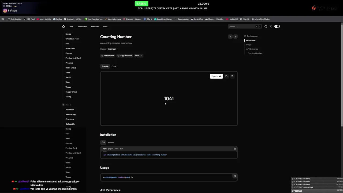Open Collapsible in the sidebar
Viewport: 343px width, 193px height.
pos(70,124)
